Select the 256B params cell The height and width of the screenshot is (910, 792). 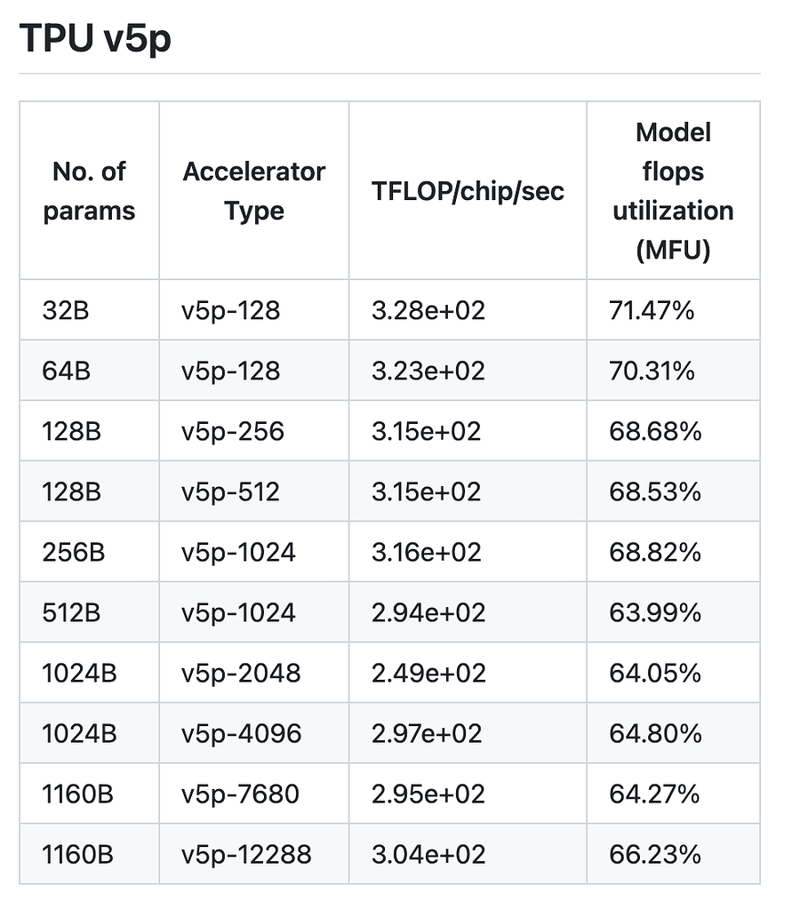pyautogui.click(x=74, y=552)
